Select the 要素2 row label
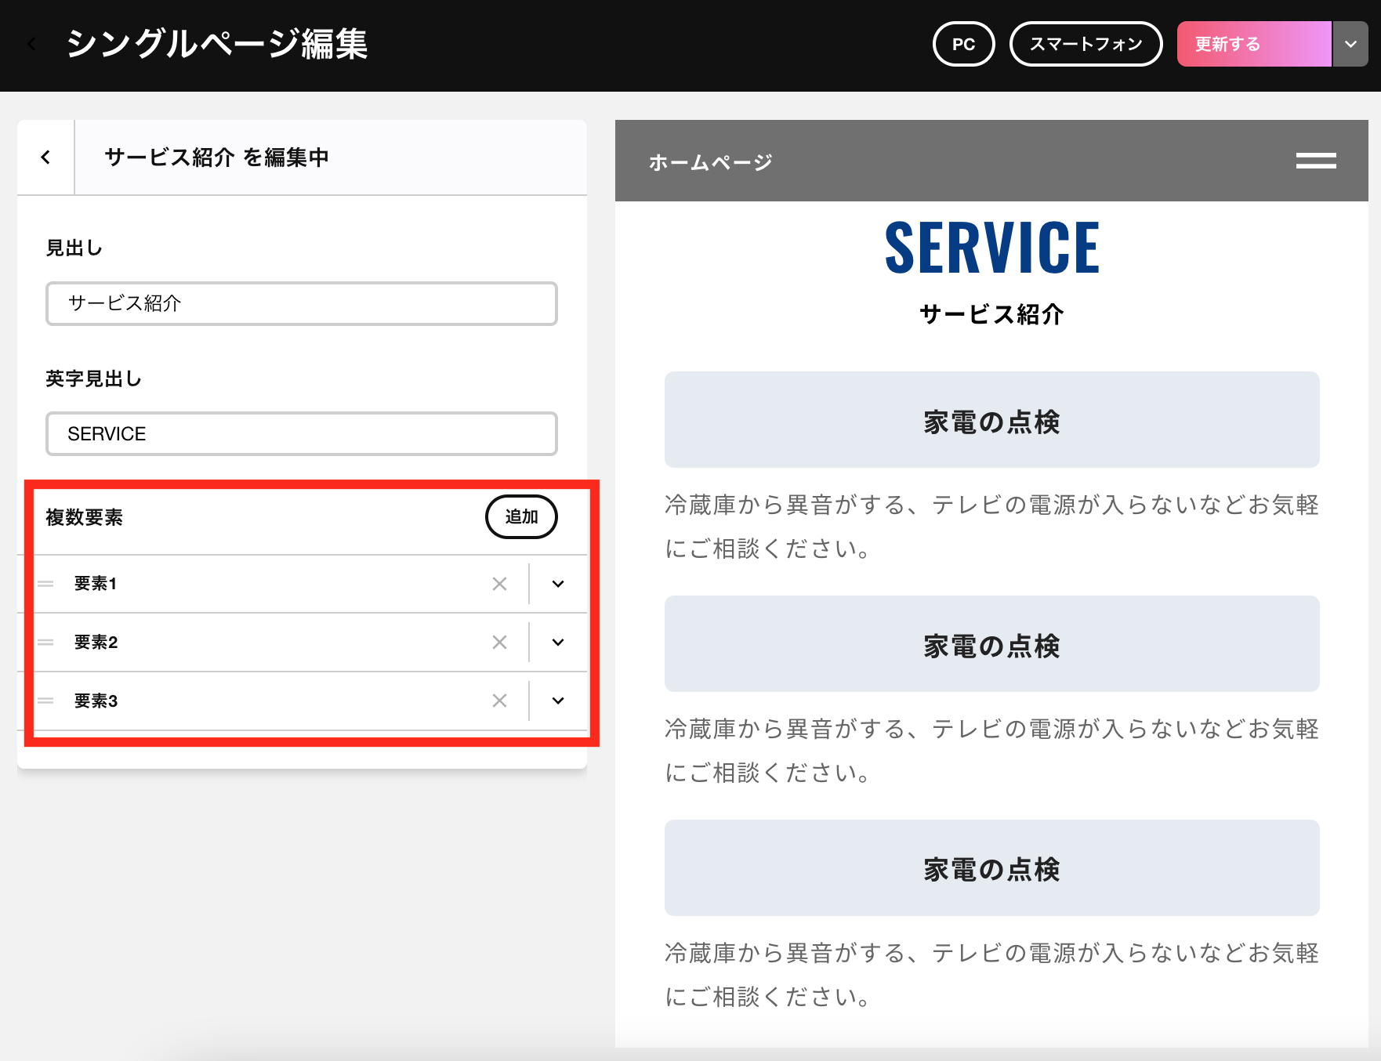Image resolution: width=1381 pixels, height=1061 pixels. pos(96,643)
